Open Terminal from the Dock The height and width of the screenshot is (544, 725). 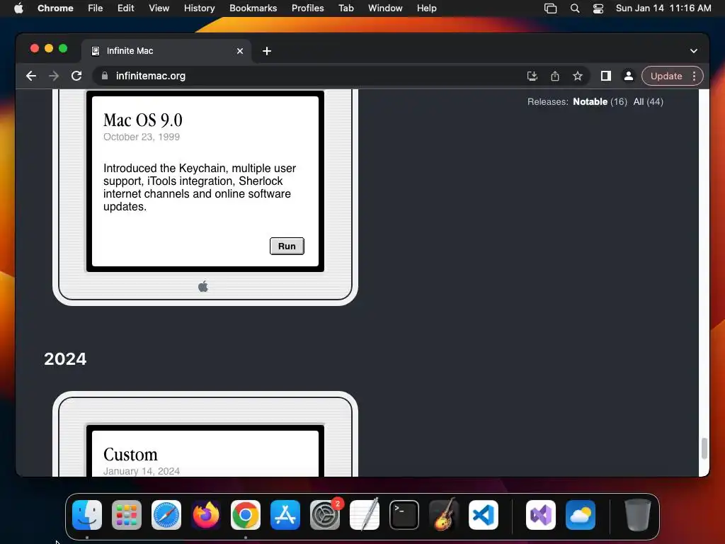[x=404, y=515]
